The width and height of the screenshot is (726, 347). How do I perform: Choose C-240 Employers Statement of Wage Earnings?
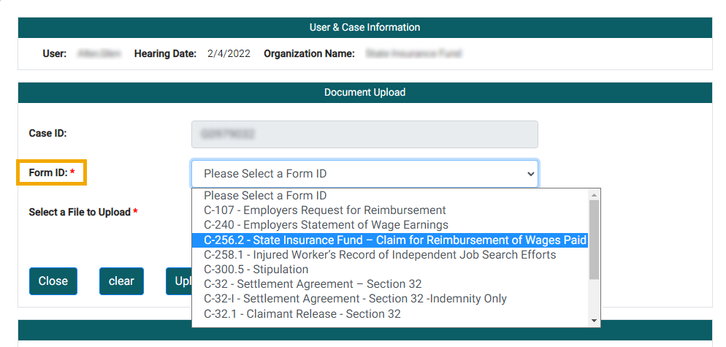(x=326, y=225)
